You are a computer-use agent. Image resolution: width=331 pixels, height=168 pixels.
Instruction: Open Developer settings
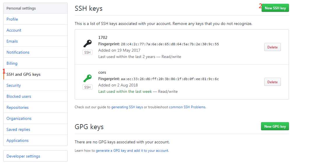pyautogui.click(x=36, y=156)
